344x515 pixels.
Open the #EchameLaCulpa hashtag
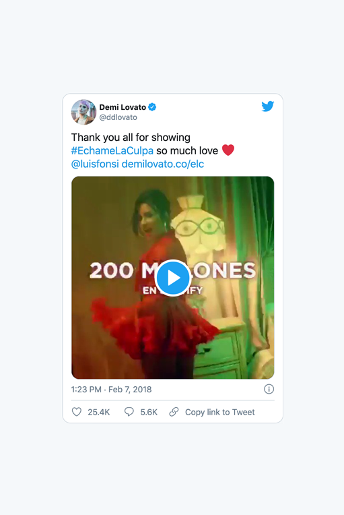click(112, 151)
